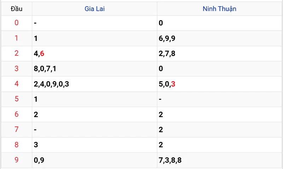Click the Ninh Thuận value in row 0
Image resolution: width=283 pixels, height=169 pixels.
click(161, 23)
